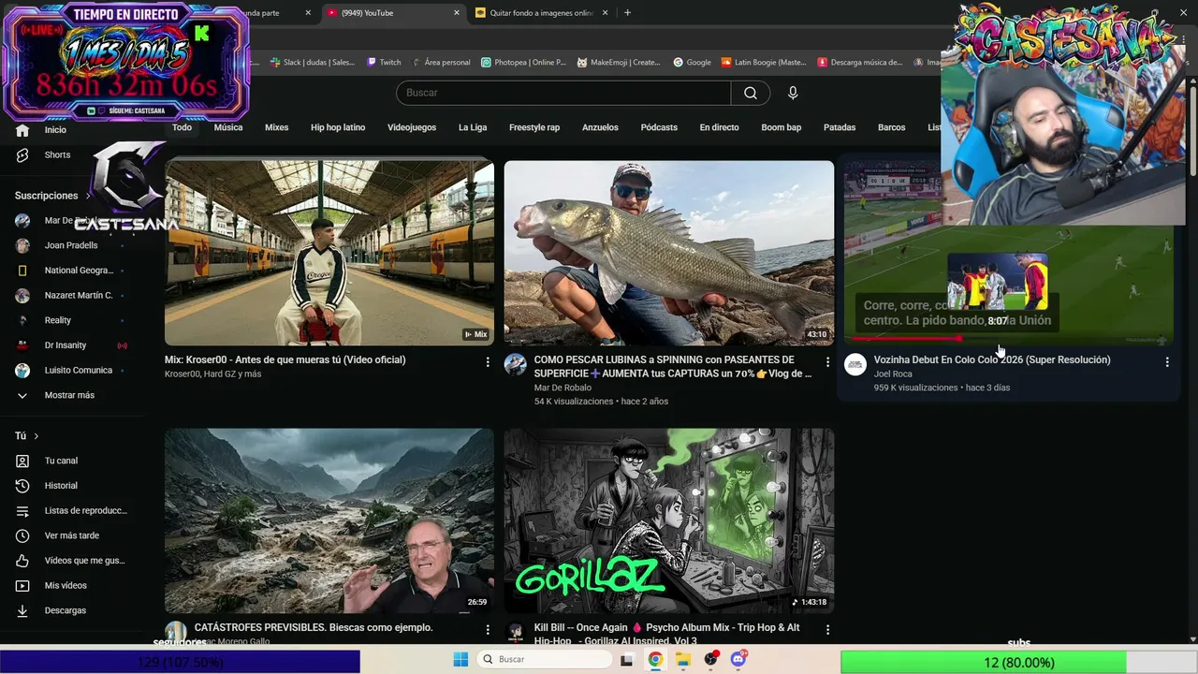
Task: Expand the Tú section
Action: pyautogui.click(x=27, y=436)
